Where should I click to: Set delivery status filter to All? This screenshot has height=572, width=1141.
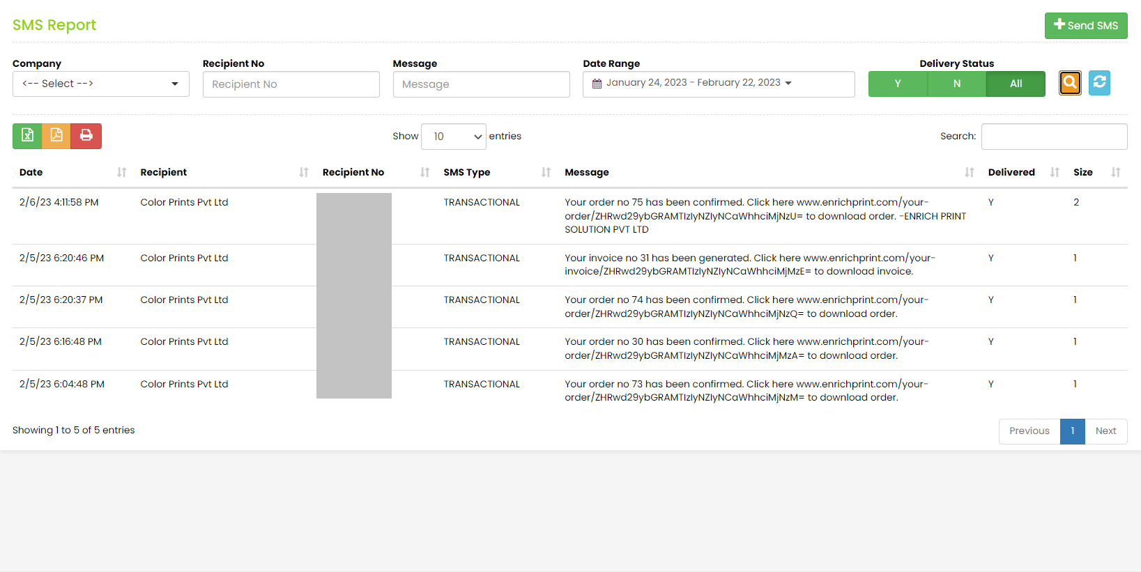coord(1016,84)
